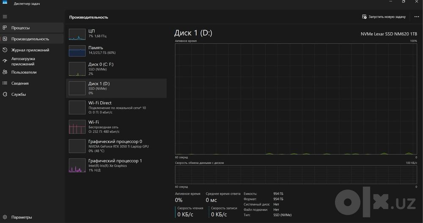Click the Диспетчер задач window title
423x223 pixels.
(27, 4)
